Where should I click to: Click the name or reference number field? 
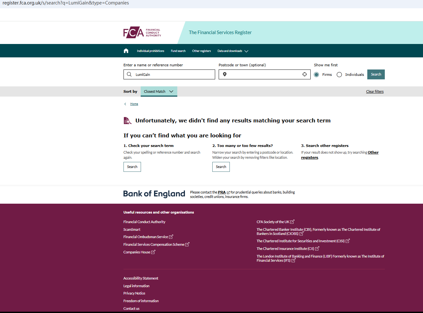pyautogui.click(x=169, y=74)
